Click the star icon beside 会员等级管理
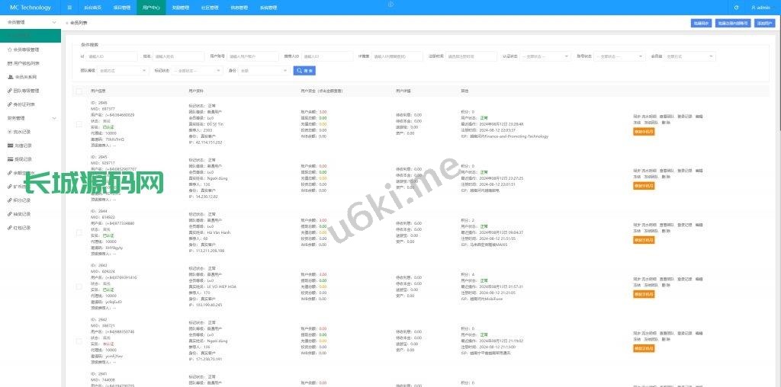 tap(8, 50)
